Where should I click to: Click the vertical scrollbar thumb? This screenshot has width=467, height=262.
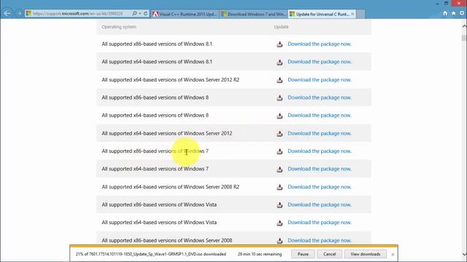[464, 38]
